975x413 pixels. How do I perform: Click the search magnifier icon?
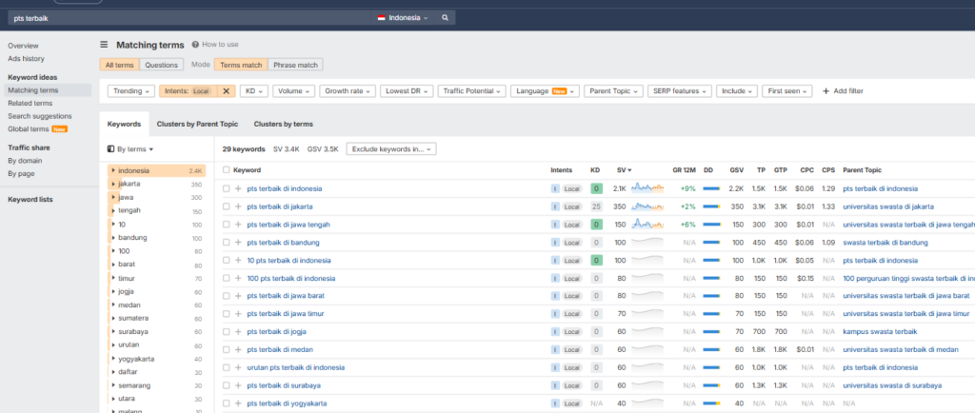pos(445,18)
